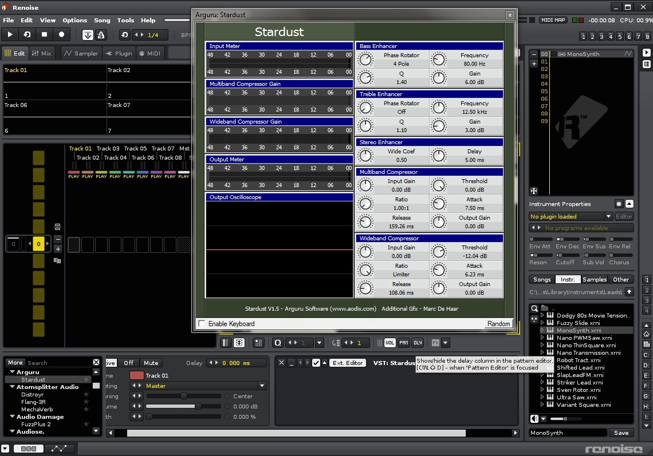Collapse the Arguru effects group

pos(12,372)
